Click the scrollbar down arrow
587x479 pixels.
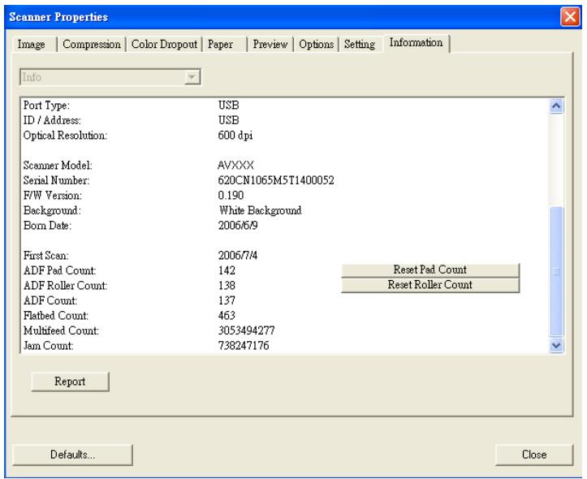coord(556,345)
